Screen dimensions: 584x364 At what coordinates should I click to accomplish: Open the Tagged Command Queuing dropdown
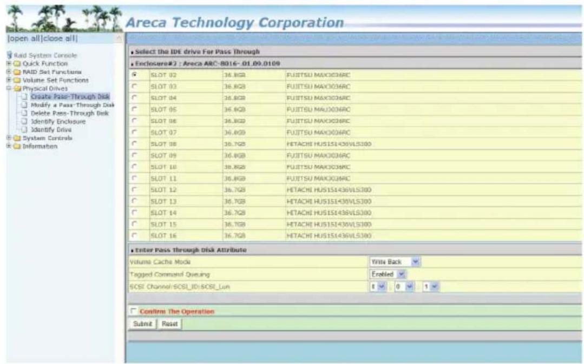pyautogui.click(x=388, y=274)
